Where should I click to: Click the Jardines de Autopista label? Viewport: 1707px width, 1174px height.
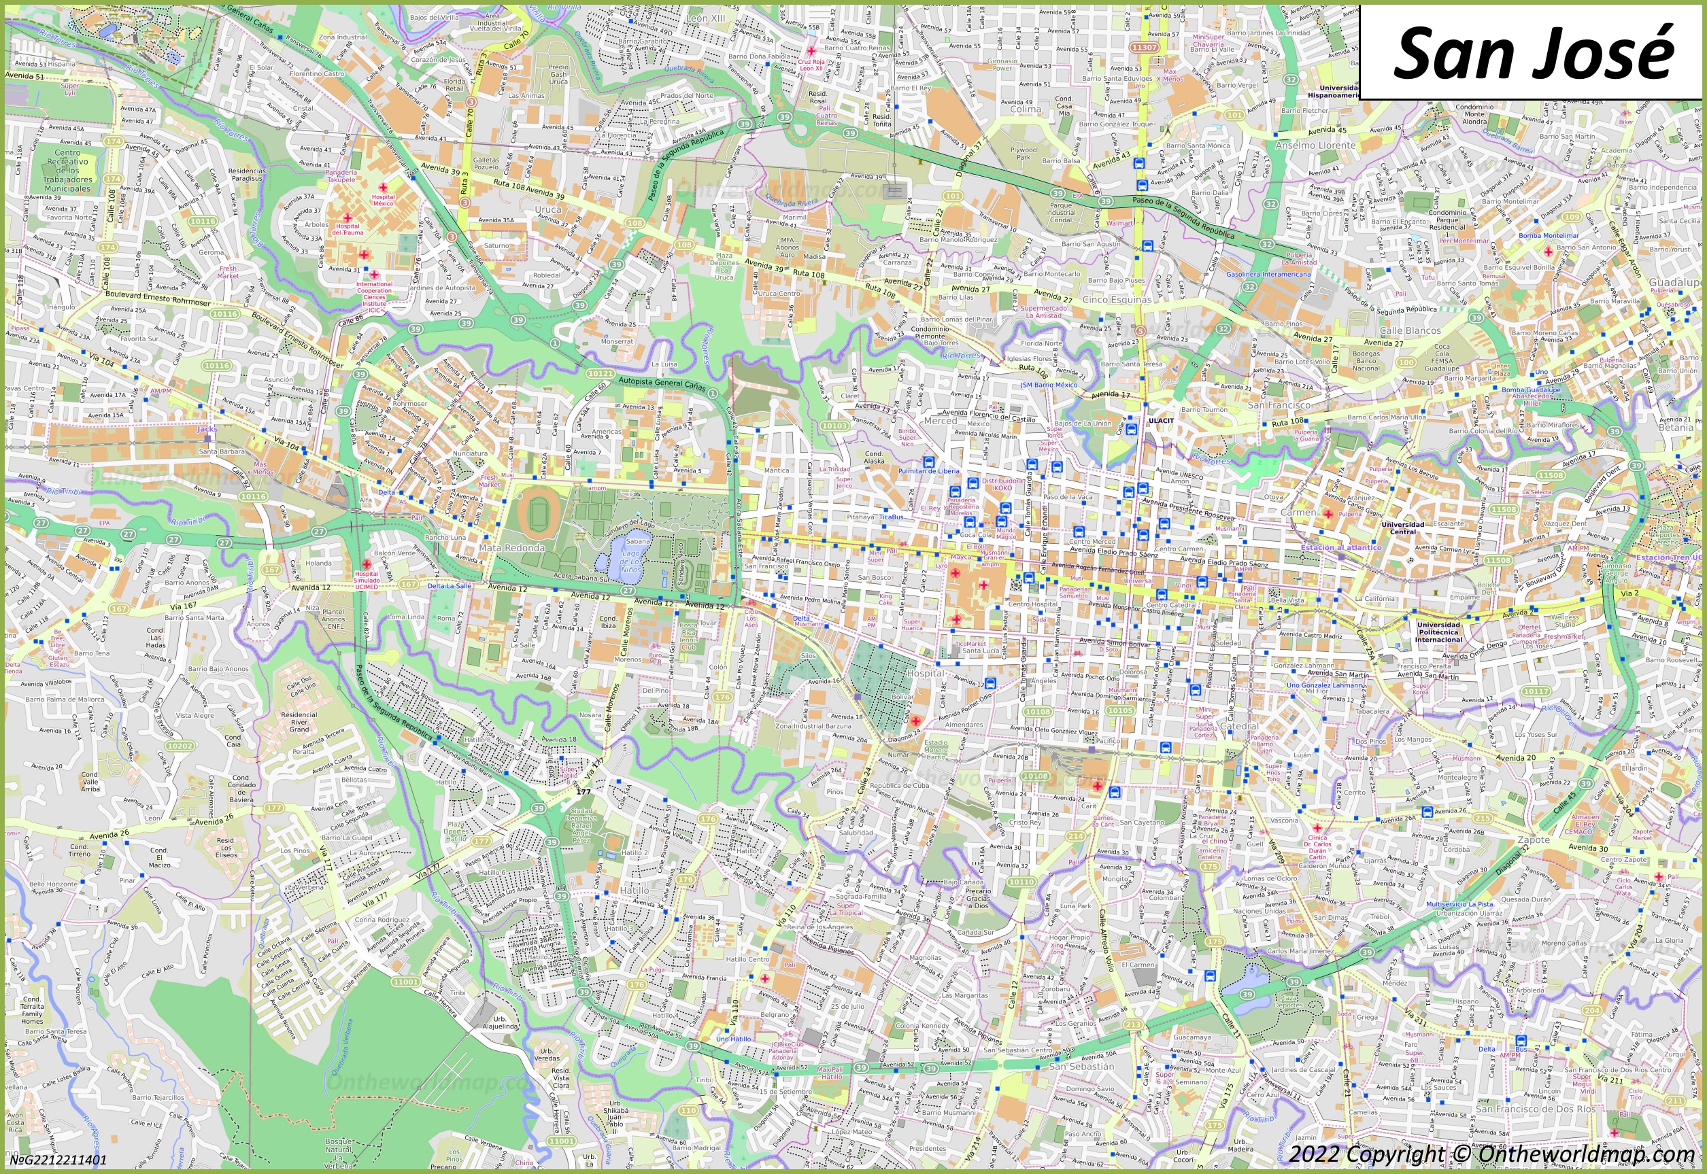442,288
